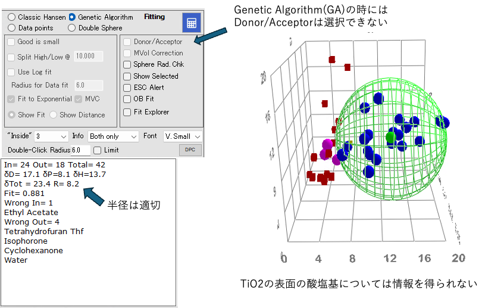This screenshot has width=485, height=308.
Task: Choose the Data points fitting mode
Action: [12, 27]
